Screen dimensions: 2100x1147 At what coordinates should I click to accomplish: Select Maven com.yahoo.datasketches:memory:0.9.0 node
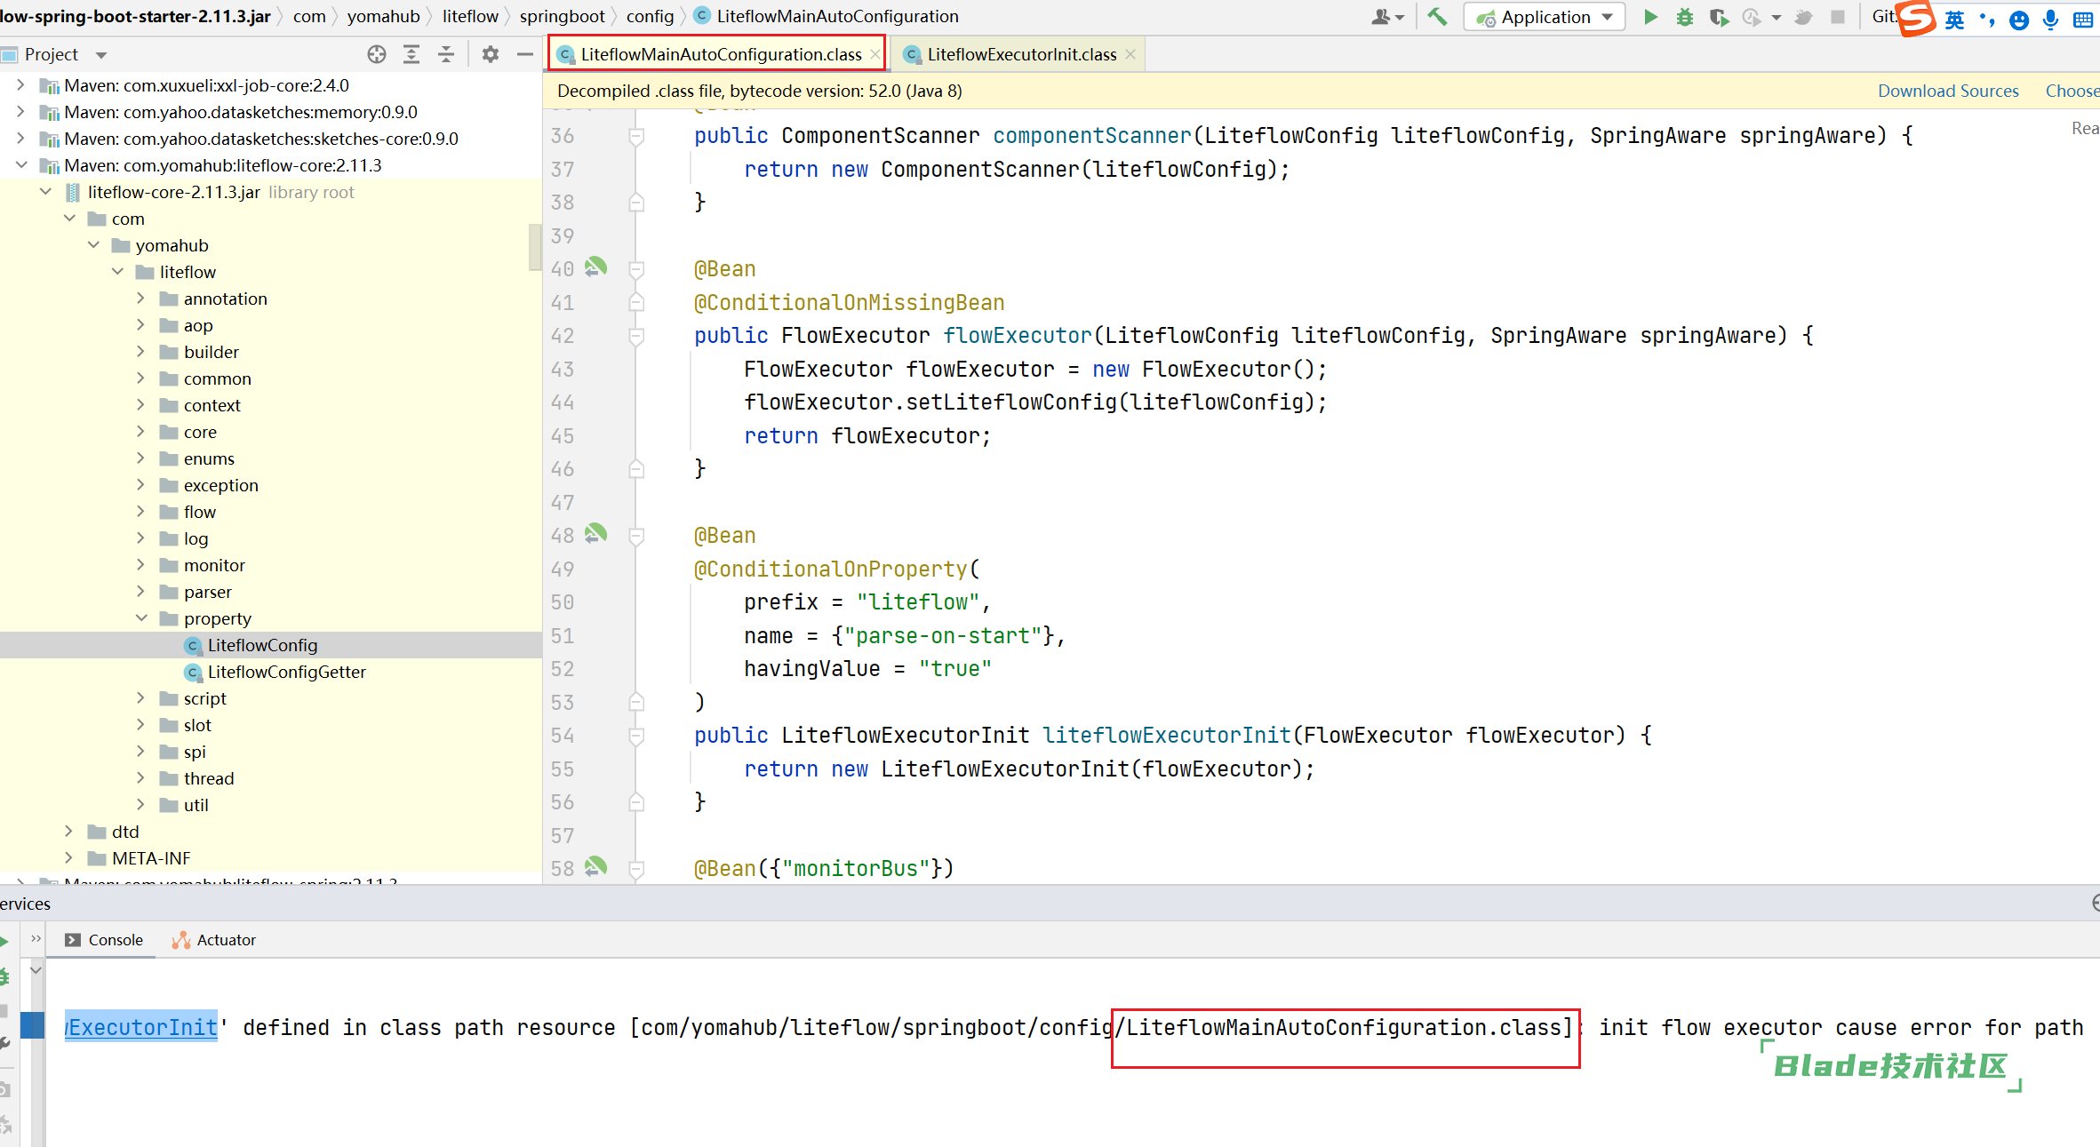click(240, 112)
